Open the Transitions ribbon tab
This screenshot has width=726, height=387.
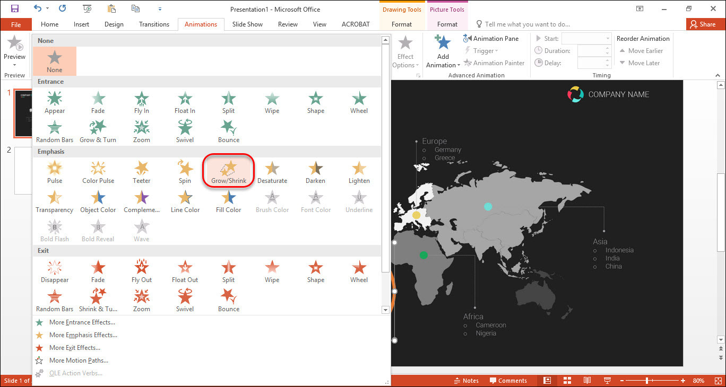(x=154, y=24)
